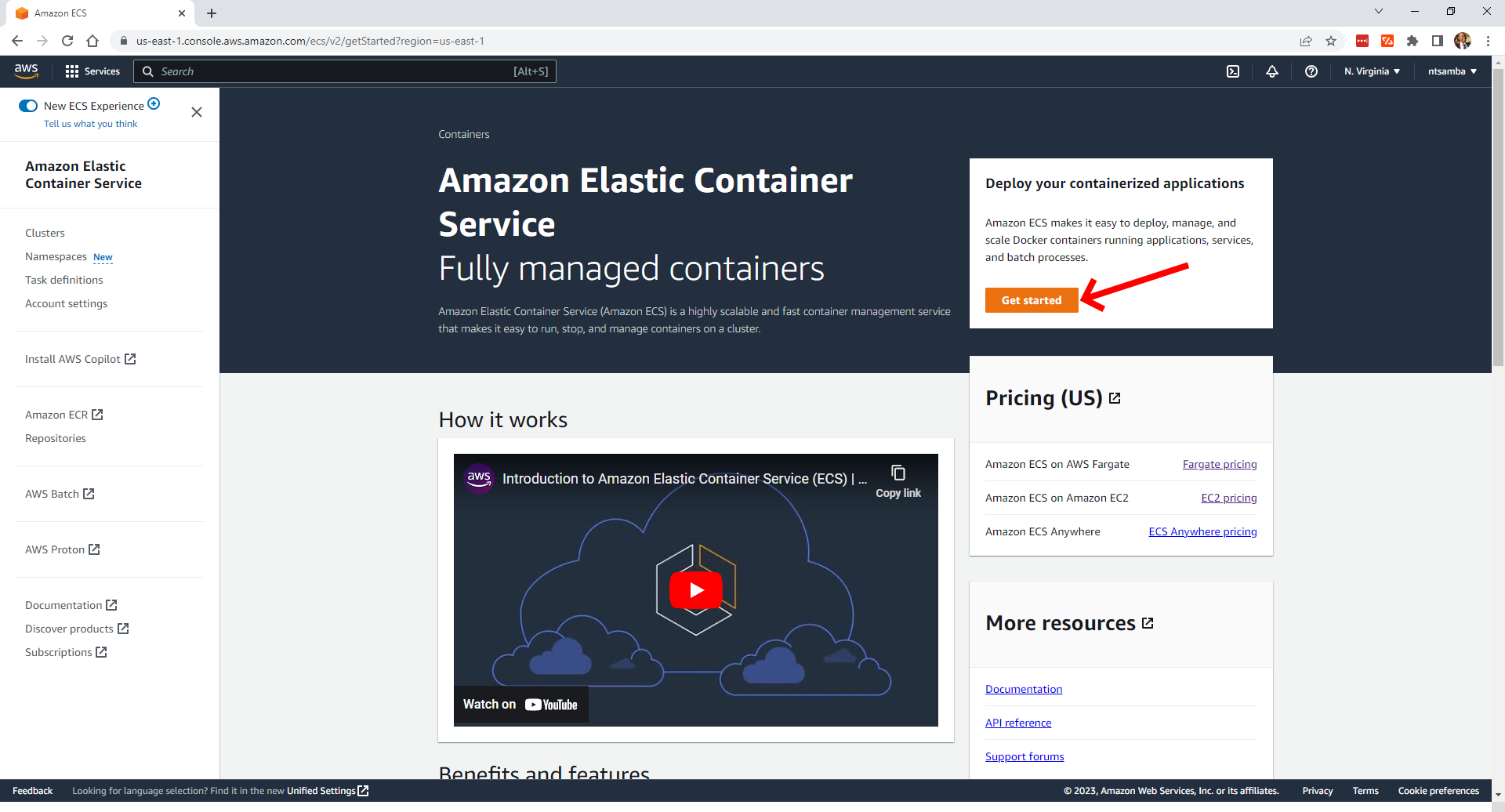
Task: Click the Tell us what you think link
Action: [90, 124]
